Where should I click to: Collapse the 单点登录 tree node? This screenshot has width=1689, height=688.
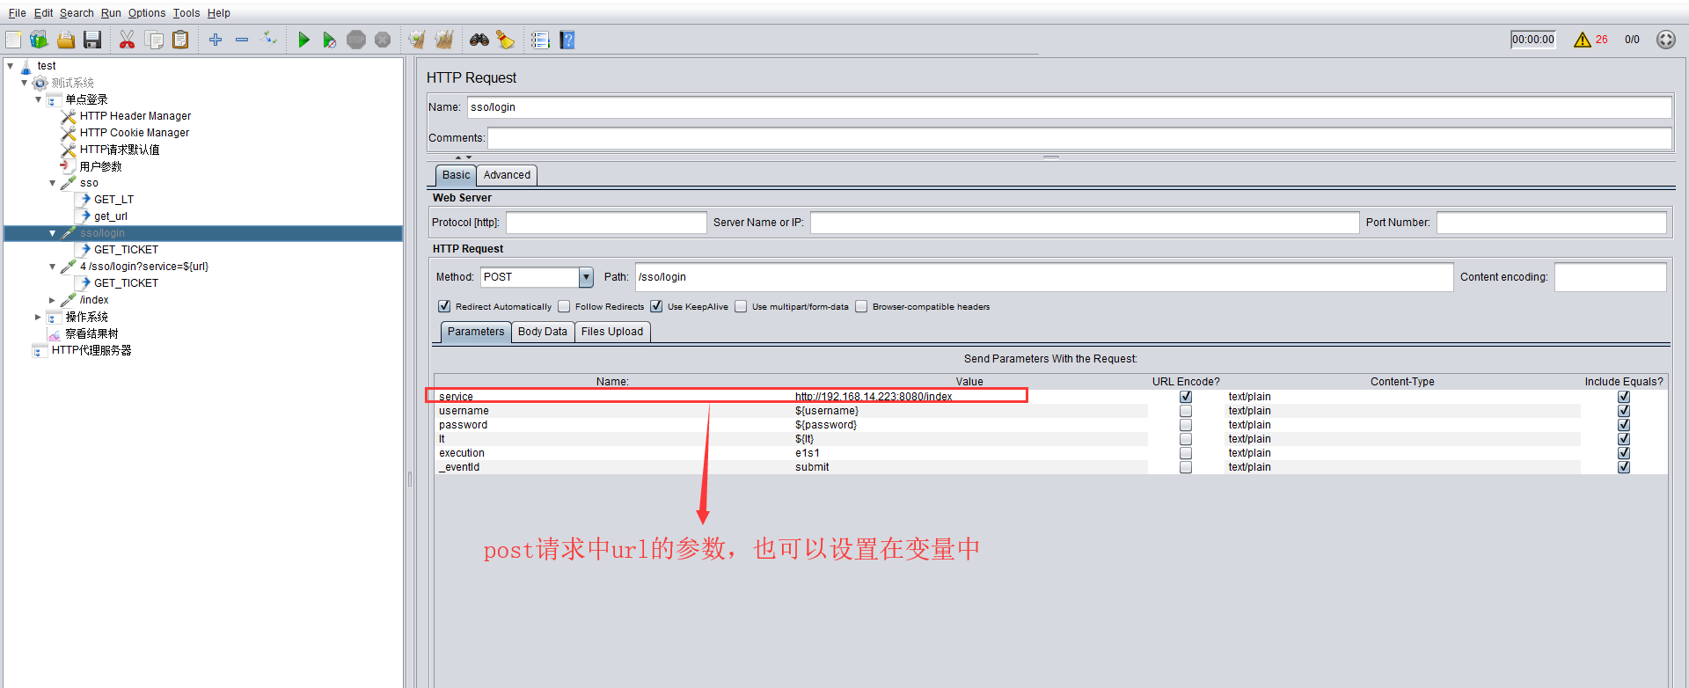39,99
